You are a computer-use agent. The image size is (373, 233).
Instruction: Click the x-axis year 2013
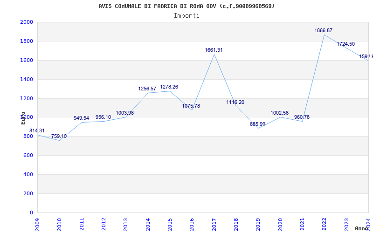point(125,225)
